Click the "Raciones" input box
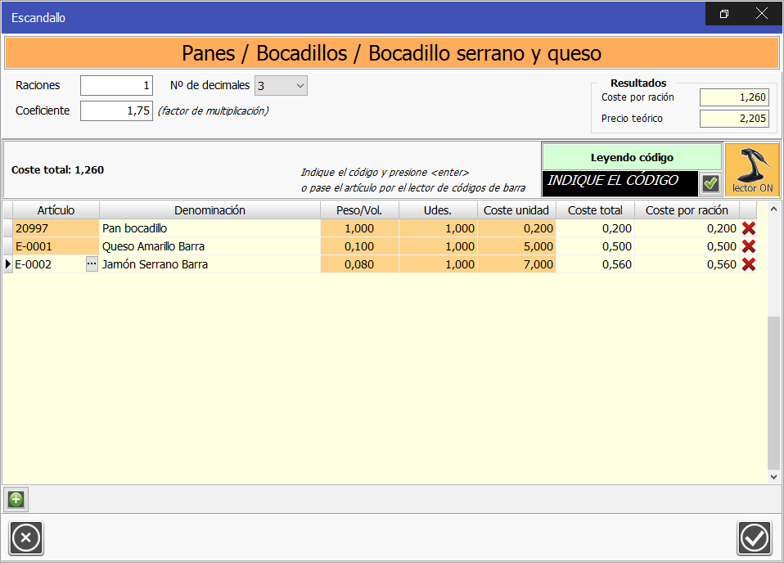The width and height of the screenshot is (784, 563). (115, 85)
